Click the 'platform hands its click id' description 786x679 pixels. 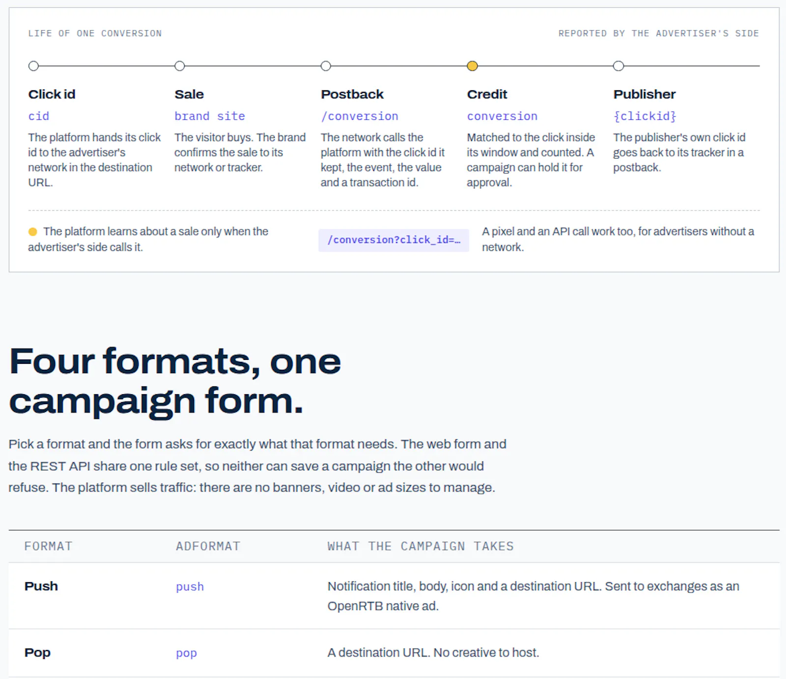(x=94, y=160)
